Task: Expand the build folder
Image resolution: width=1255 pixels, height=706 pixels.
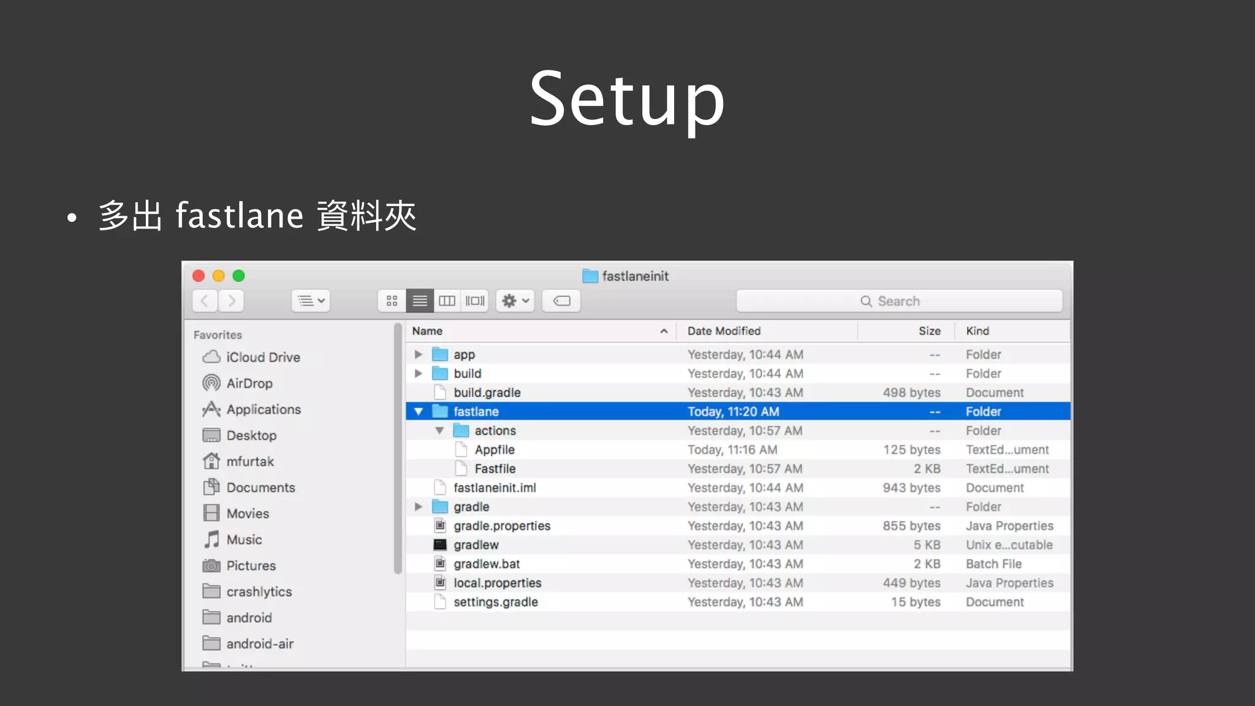Action: coord(419,373)
